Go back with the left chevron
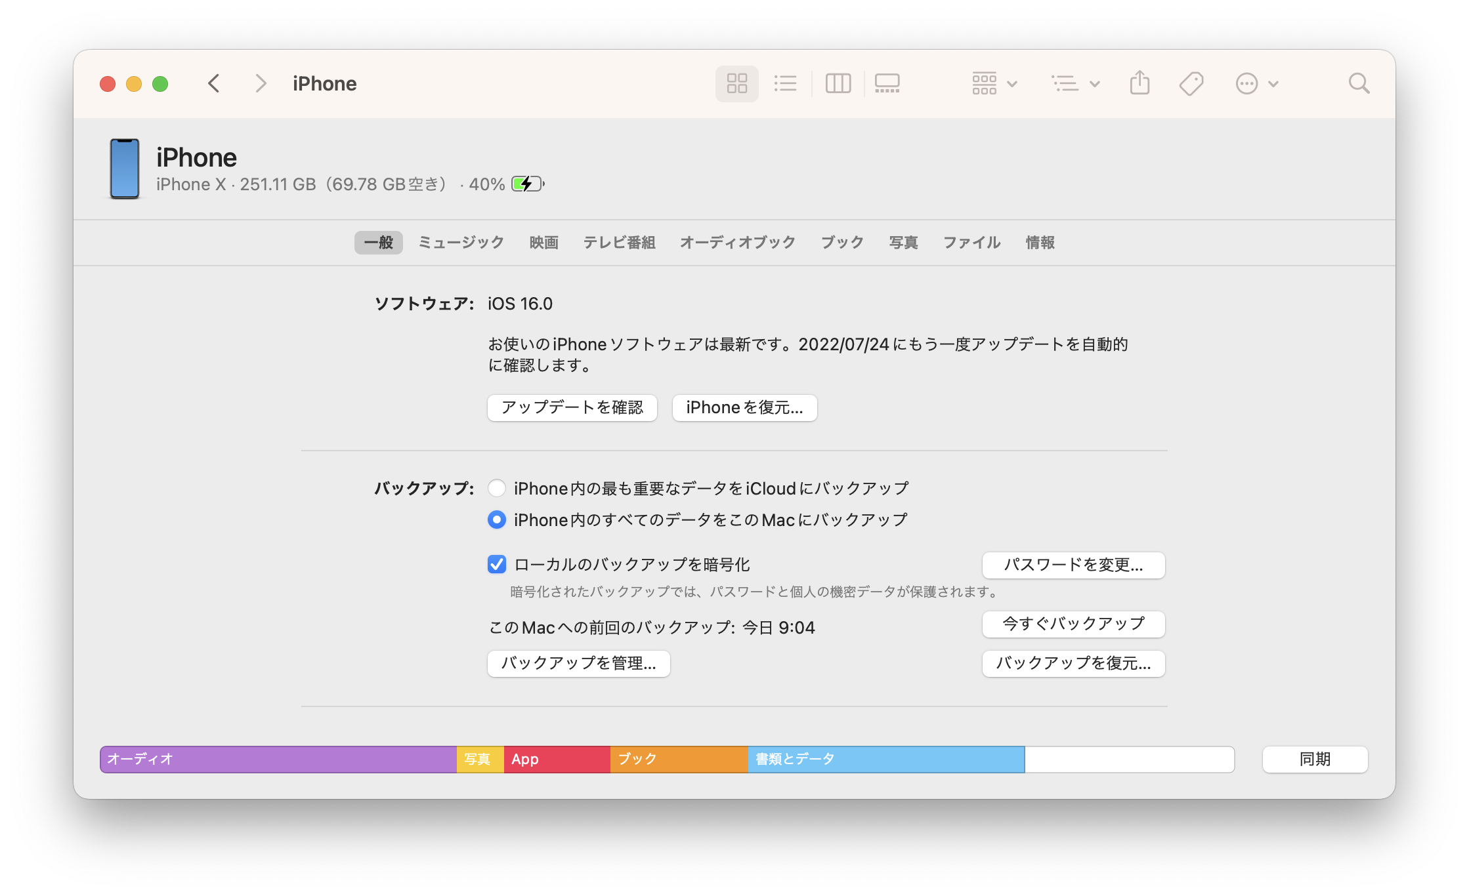 tap(213, 83)
